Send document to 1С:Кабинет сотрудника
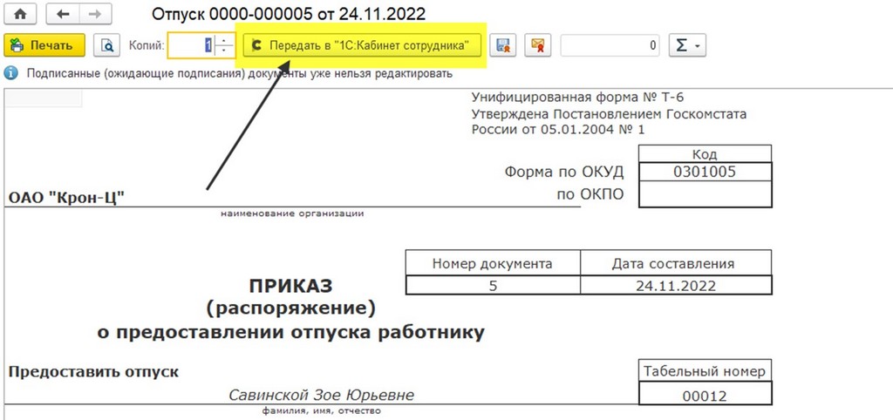 [x=362, y=45]
